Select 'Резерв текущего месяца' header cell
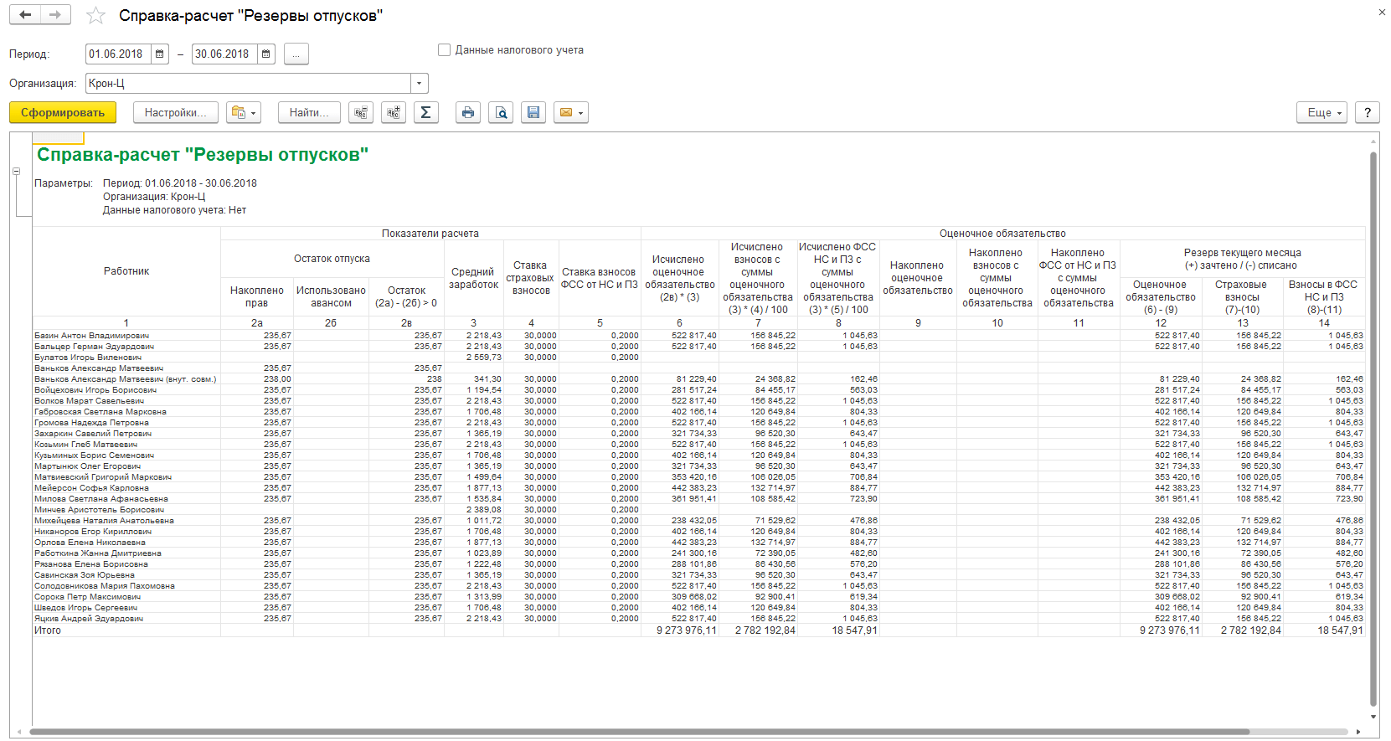The width and height of the screenshot is (1391, 741). (1243, 259)
